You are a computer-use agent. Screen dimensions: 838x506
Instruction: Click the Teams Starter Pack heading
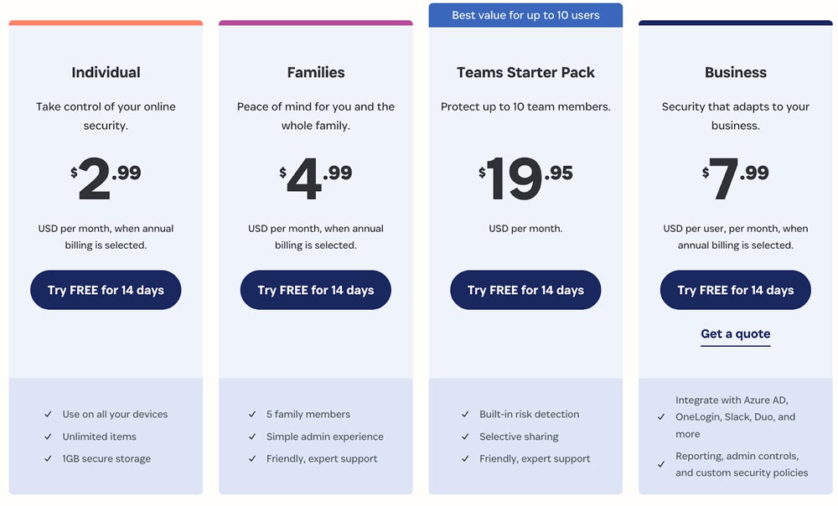coord(525,72)
